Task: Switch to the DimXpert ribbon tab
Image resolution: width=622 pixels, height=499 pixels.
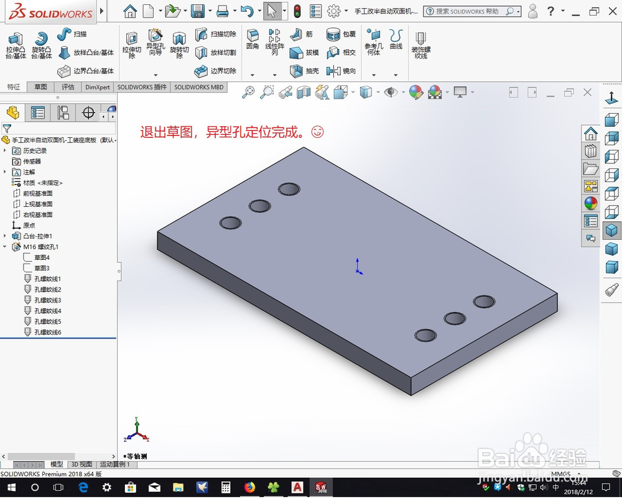Action: pos(98,87)
